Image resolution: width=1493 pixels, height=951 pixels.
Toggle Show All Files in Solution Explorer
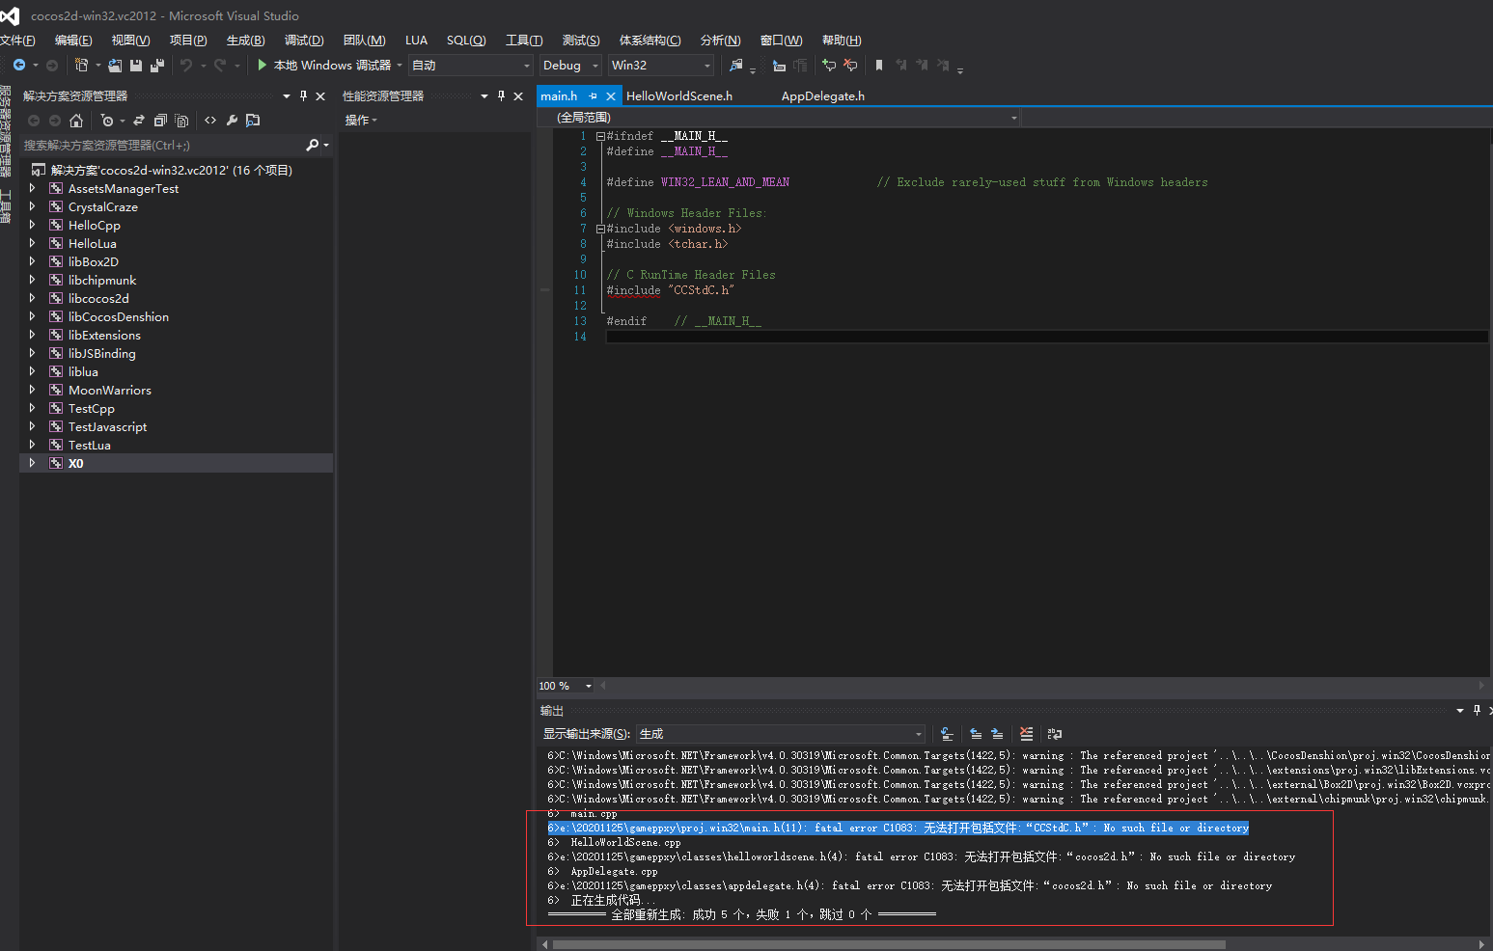pos(181,121)
